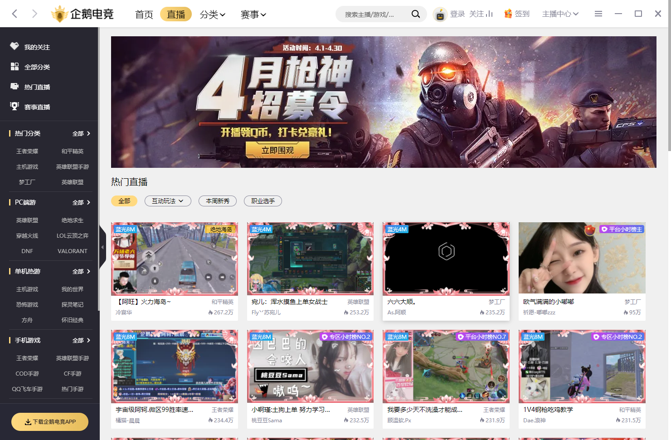The height and width of the screenshot is (440, 671).
Task: Select the 全部 filter tab under 热门直播
Action: coord(124,201)
